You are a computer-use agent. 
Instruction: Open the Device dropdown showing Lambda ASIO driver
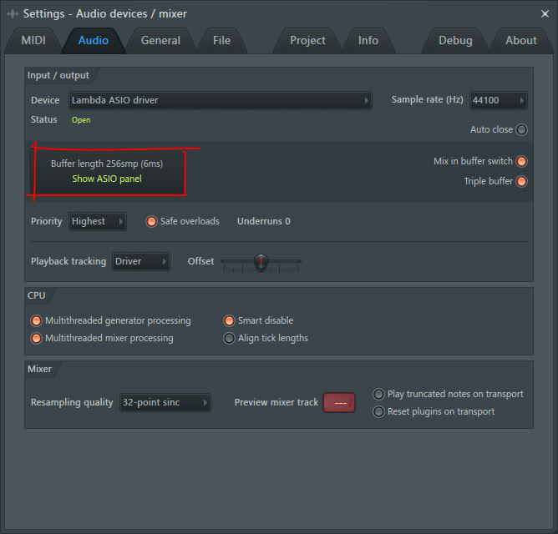pos(221,100)
